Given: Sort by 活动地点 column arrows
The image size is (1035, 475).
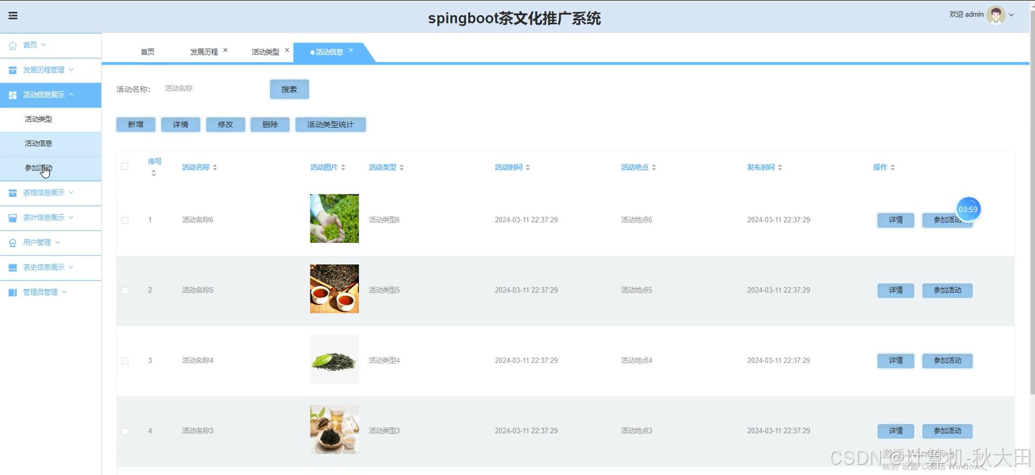Looking at the screenshot, I should point(654,167).
